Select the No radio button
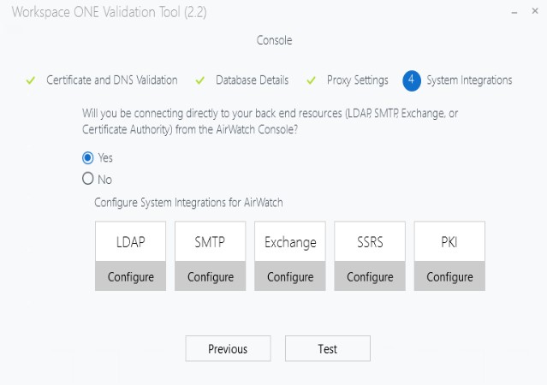This screenshot has height=385, width=547. coord(87,180)
